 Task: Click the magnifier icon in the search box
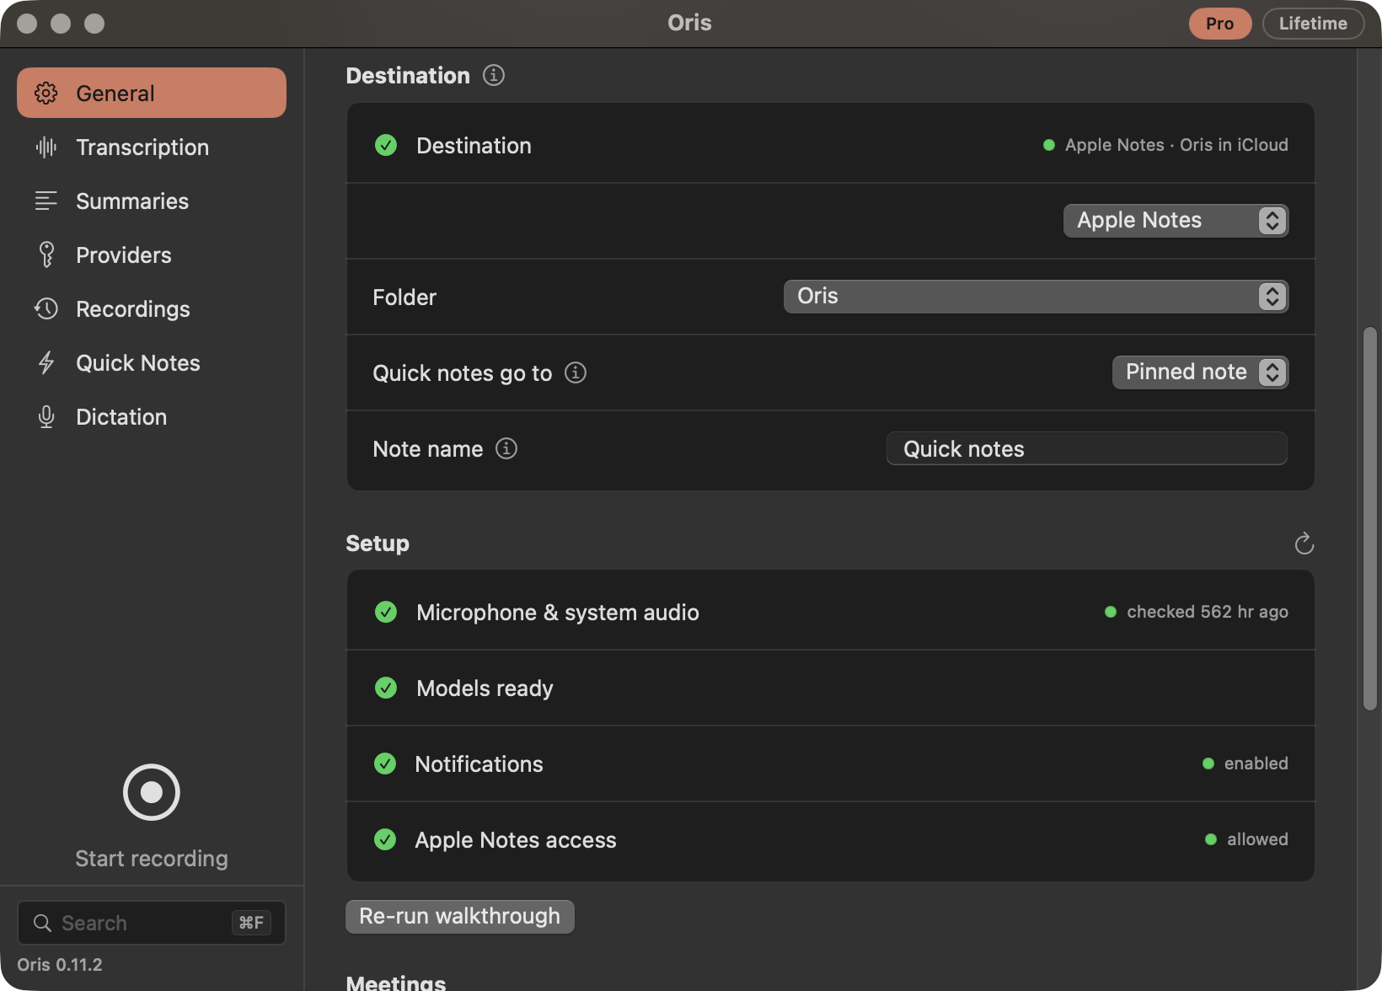pyautogui.click(x=42, y=923)
